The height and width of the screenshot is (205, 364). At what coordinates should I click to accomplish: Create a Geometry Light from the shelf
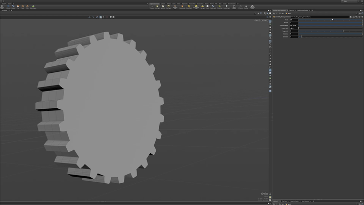[x=175, y=7]
